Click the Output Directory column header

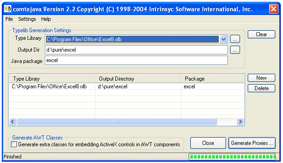(x=137, y=79)
